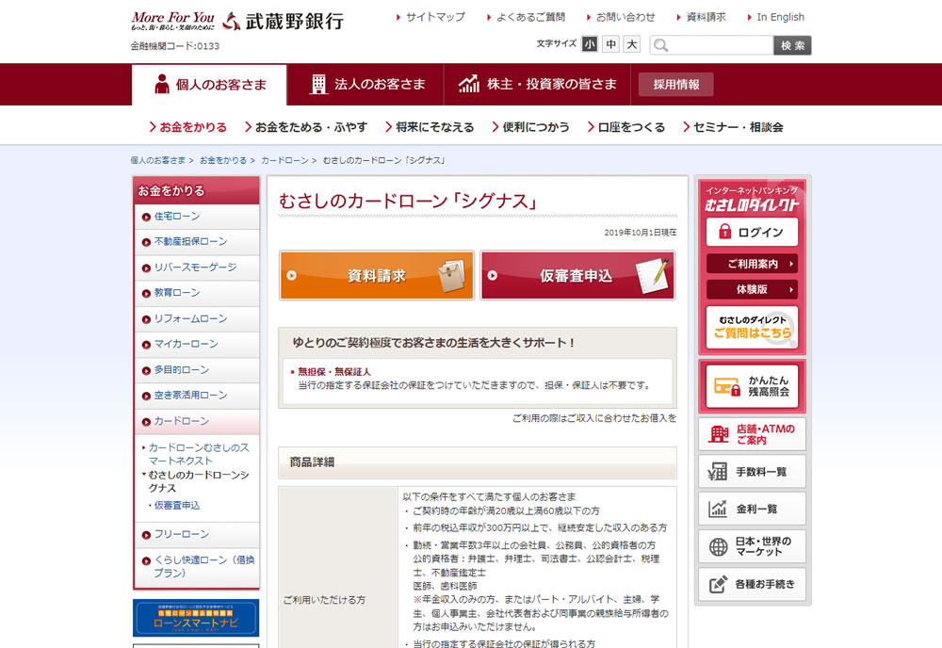This screenshot has height=648, width=942.
Task: Switch to 法人のお客さま tab
Action: point(365,85)
